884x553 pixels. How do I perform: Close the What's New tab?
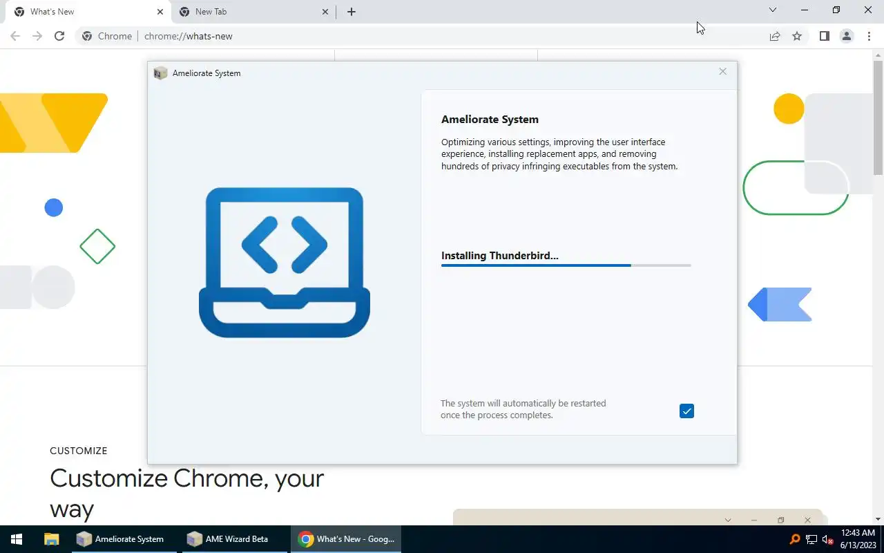click(160, 12)
